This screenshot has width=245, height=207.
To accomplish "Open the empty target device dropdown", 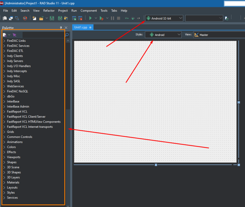I will tap(204, 18).
